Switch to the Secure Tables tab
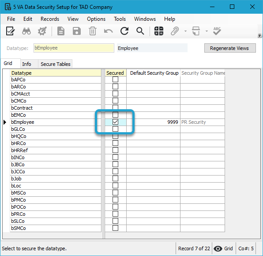 click(x=55, y=64)
